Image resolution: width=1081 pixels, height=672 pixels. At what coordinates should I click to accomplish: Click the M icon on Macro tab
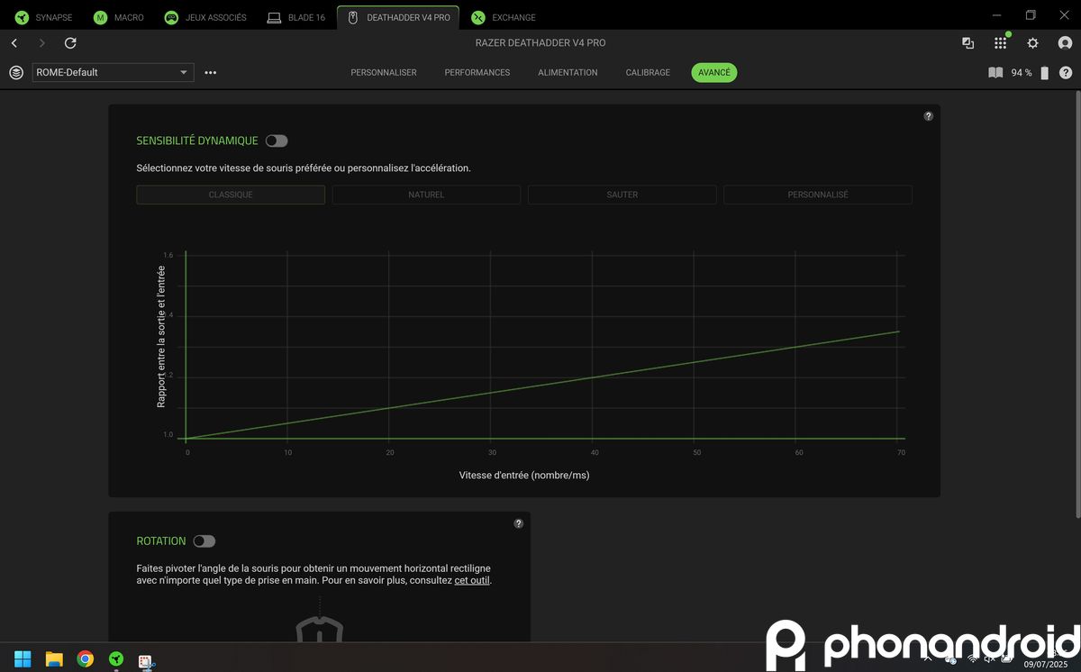point(100,17)
